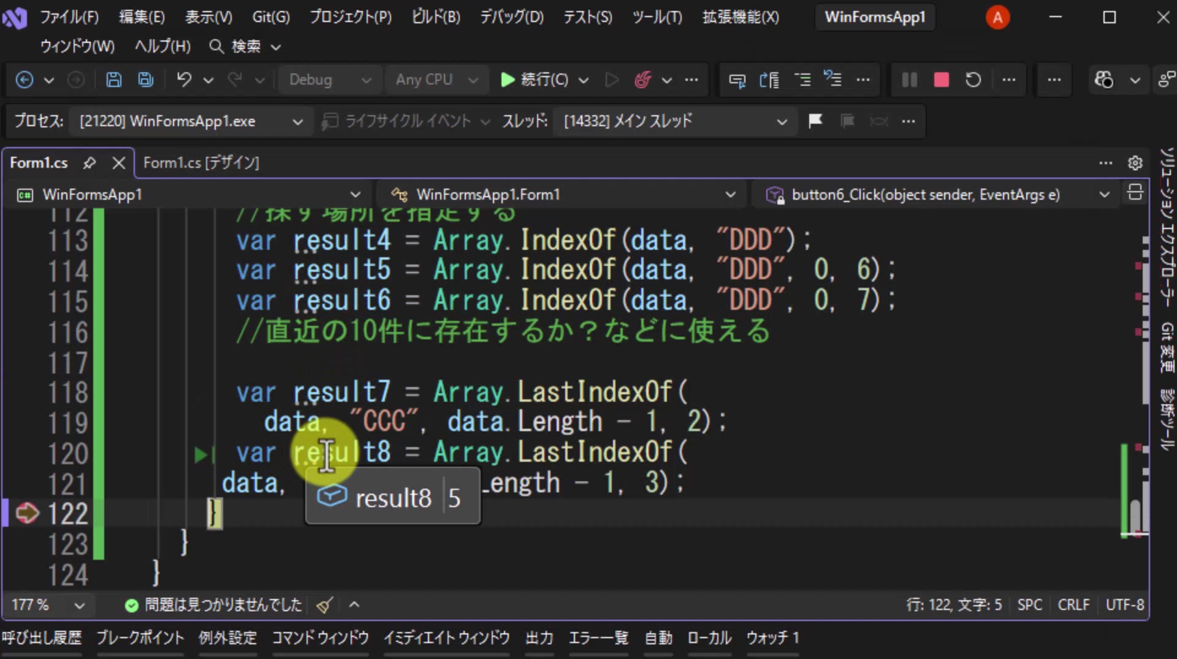Image resolution: width=1177 pixels, height=659 pixels.
Task: Click the green Continue (続行) play button
Action: [535, 80]
